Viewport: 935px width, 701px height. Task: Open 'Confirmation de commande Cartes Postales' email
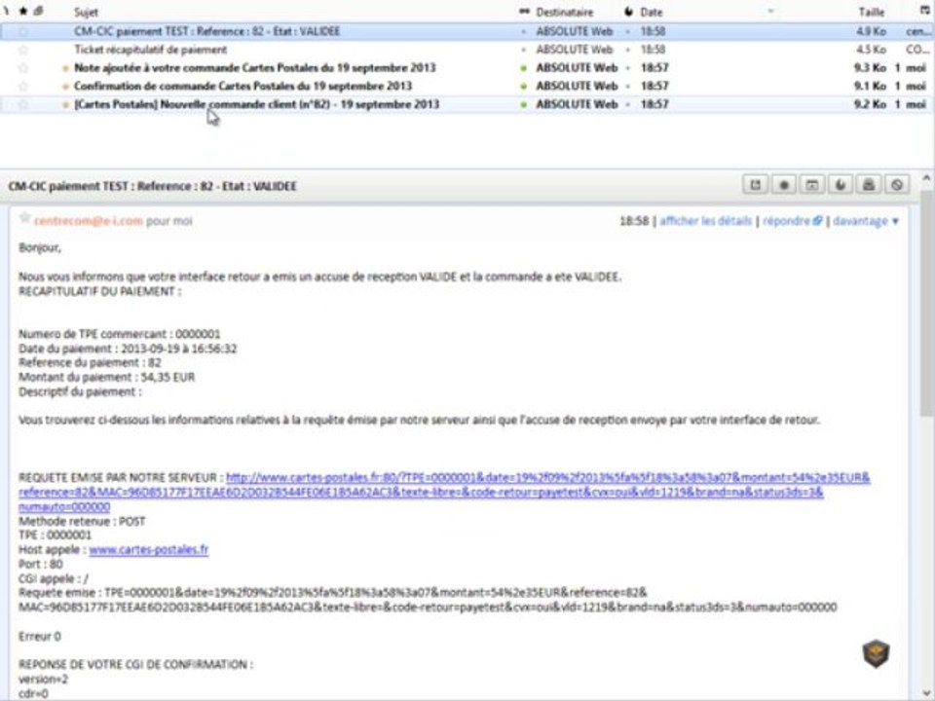pyautogui.click(x=243, y=86)
